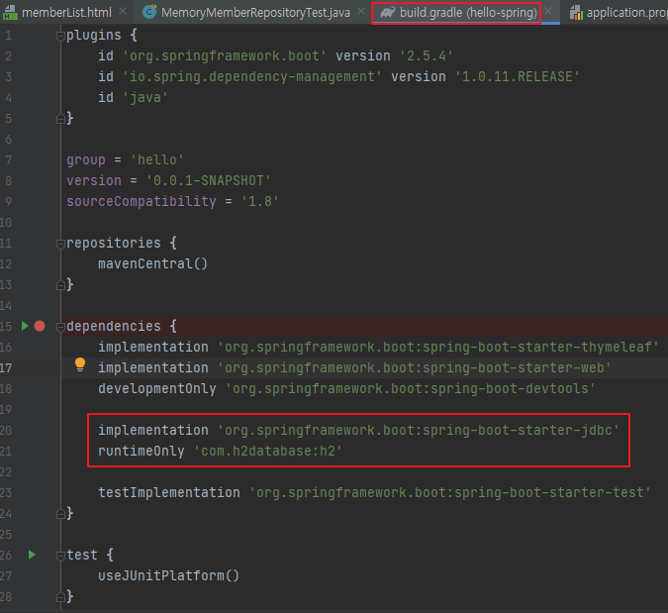Click mavenCentral() call
This screenshot has width=668, height=613.
coord(152,263)
